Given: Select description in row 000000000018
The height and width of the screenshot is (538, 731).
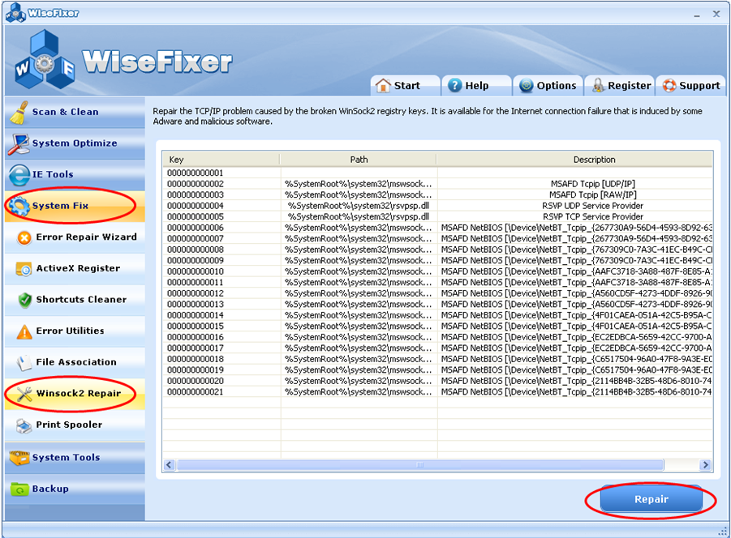Looking at the screenshot, I should tap(576, 359).
